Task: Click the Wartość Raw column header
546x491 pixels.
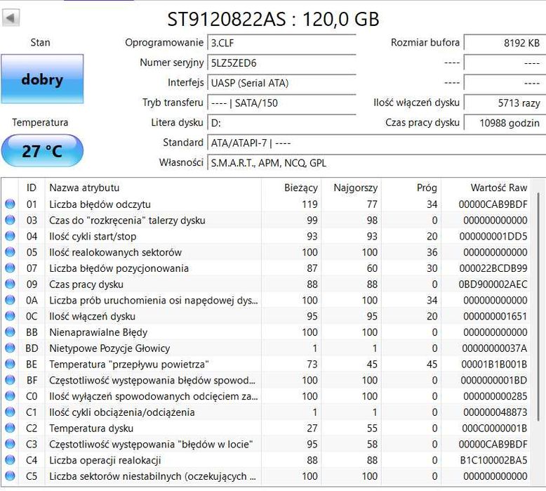Action: click(x=486, y=188)
